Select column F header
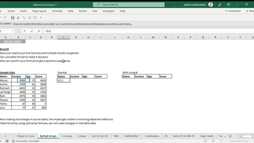The height and width of the screenshot is (143, 254). (x=63, y=37)
